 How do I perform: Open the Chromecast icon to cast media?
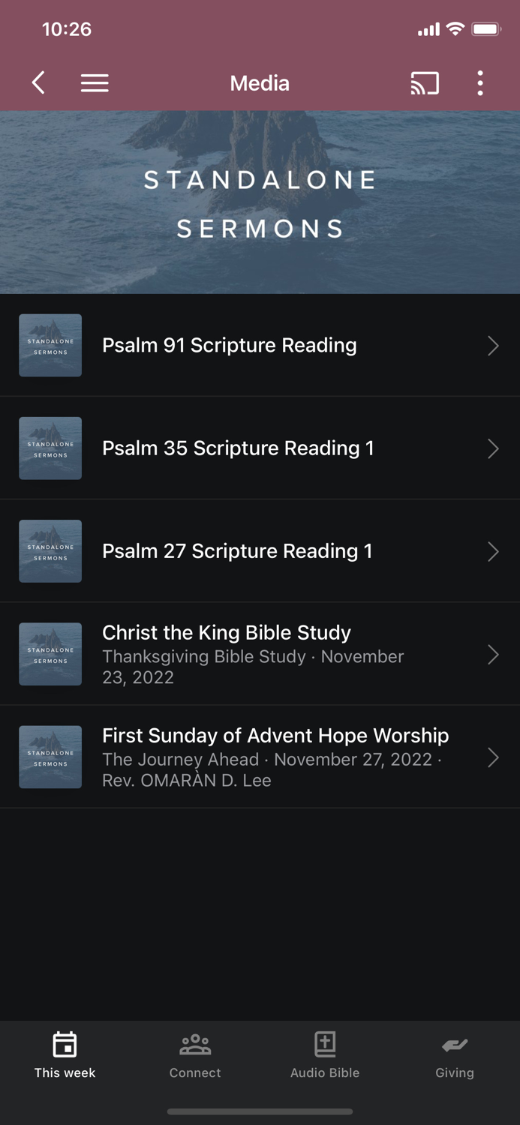coord(425,83)
